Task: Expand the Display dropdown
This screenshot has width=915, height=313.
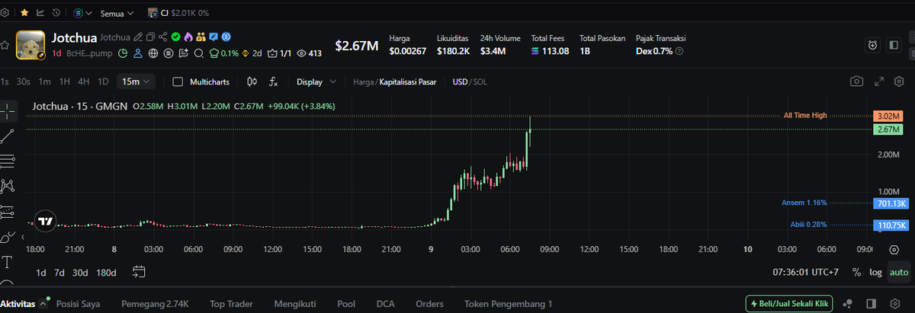Action: [x=316, y=81]
